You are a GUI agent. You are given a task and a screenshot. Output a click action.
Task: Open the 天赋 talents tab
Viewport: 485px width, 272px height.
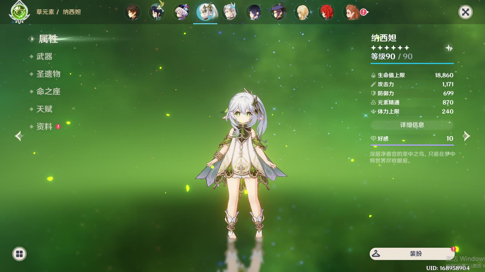[44, 109]
